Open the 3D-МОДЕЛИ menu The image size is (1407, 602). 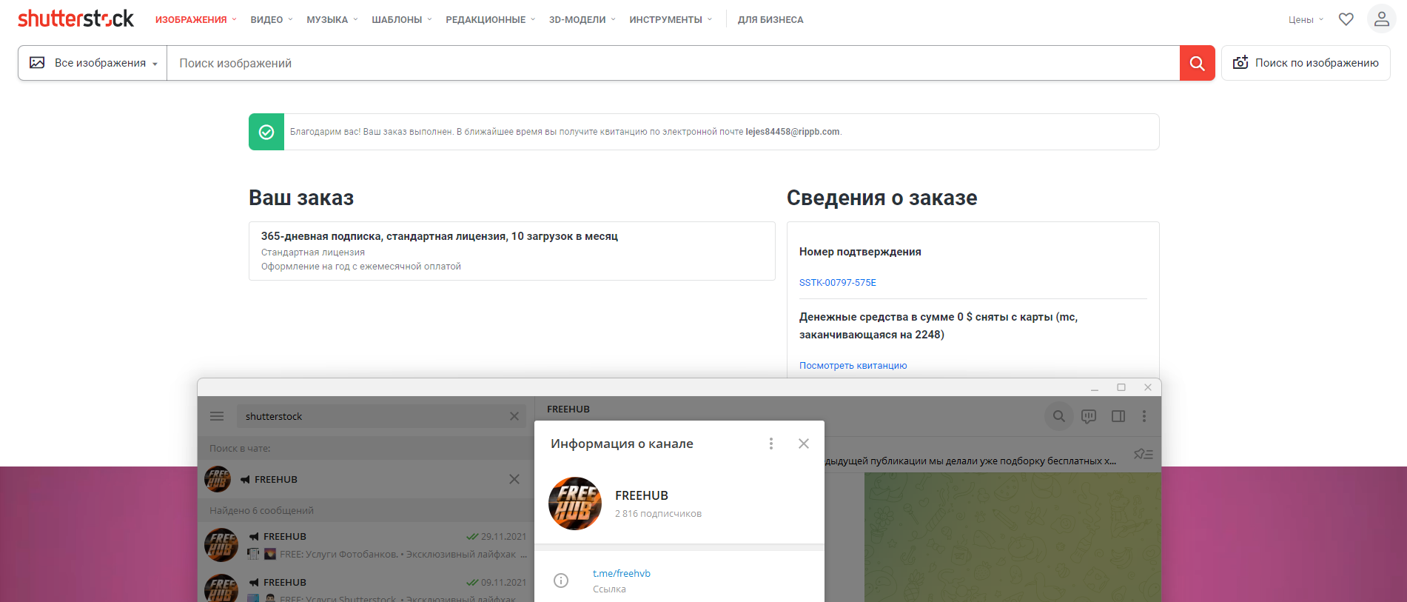tap(582, 20)
